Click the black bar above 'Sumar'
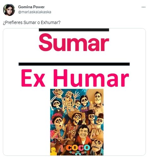150x158 pixels. point(74,30)
